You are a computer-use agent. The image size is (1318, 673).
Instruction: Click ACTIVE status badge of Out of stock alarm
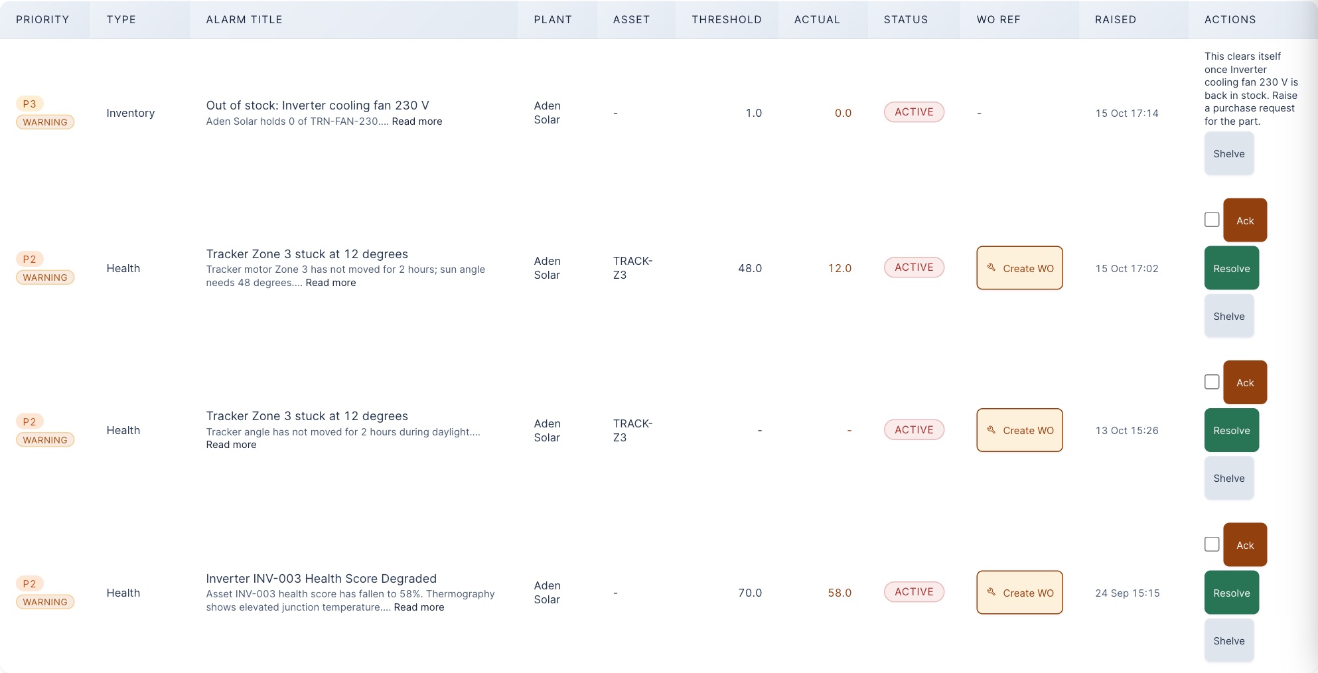pos(914,112)
